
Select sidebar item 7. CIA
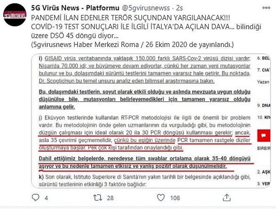[x=264, y=70]
